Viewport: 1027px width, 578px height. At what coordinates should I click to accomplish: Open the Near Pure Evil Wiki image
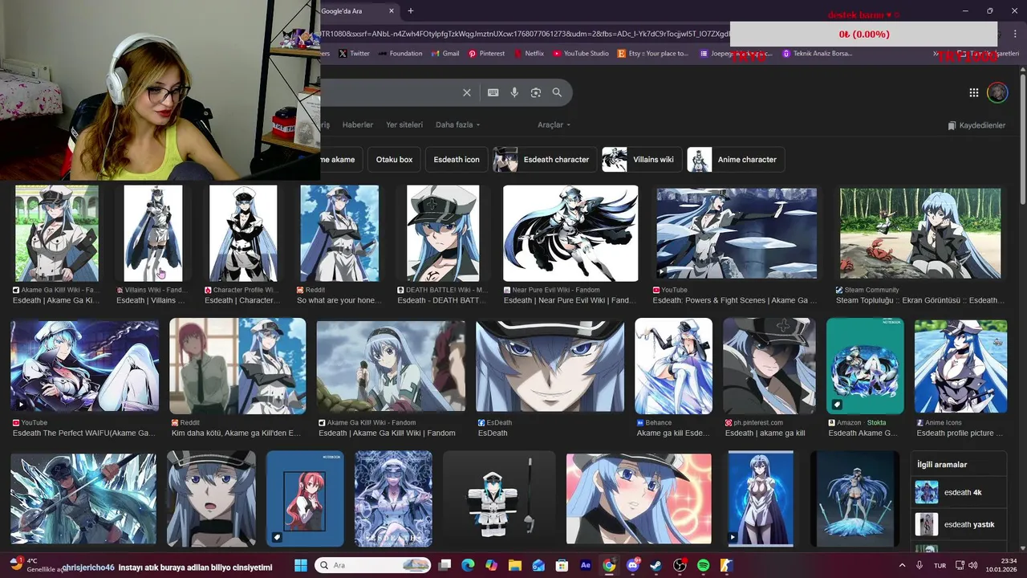[x=570, y=234]
